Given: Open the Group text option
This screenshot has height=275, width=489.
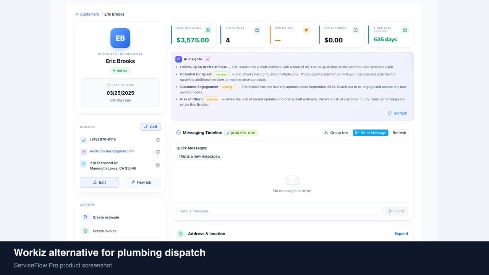Looking at the screenshot, I should click(x=336, y=133).
